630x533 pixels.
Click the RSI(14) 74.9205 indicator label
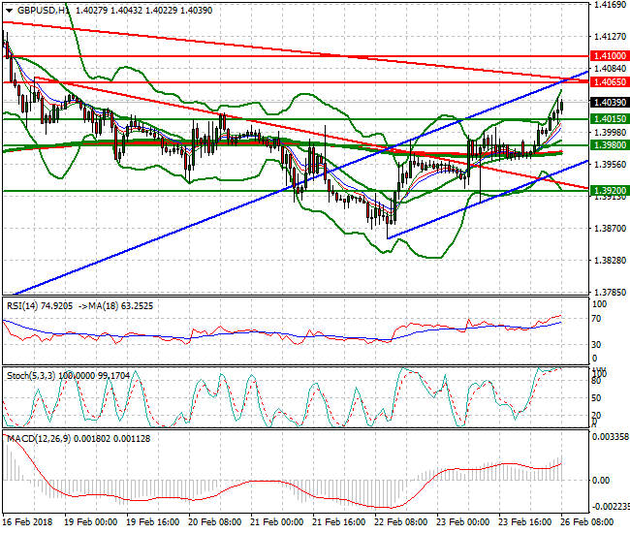(40, 306)
